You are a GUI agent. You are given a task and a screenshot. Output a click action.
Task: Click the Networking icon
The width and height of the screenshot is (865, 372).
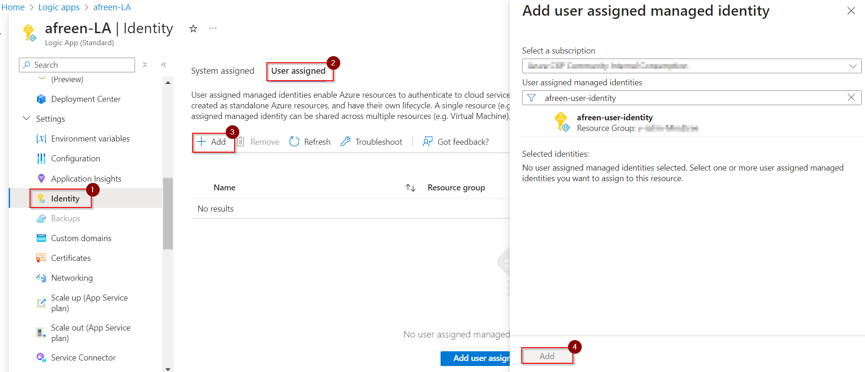(x=41, y=278)
